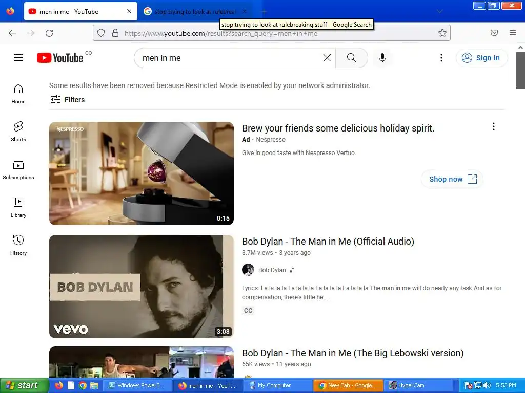The image size is (525, 393).
Task: Click the 'Give in good taste' ad description
Action: coord(299,152)
